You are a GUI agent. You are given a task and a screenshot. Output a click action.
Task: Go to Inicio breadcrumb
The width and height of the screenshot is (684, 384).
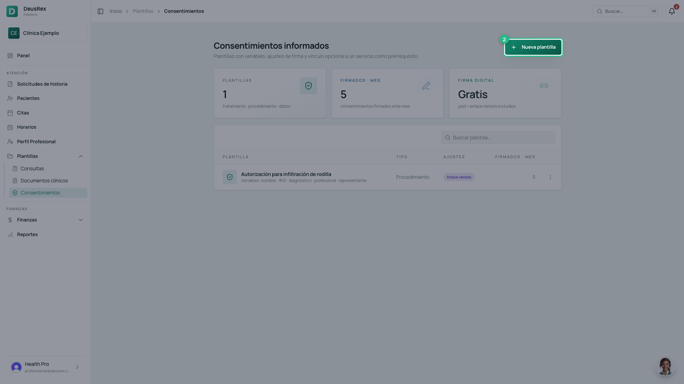tap(115, 11)
